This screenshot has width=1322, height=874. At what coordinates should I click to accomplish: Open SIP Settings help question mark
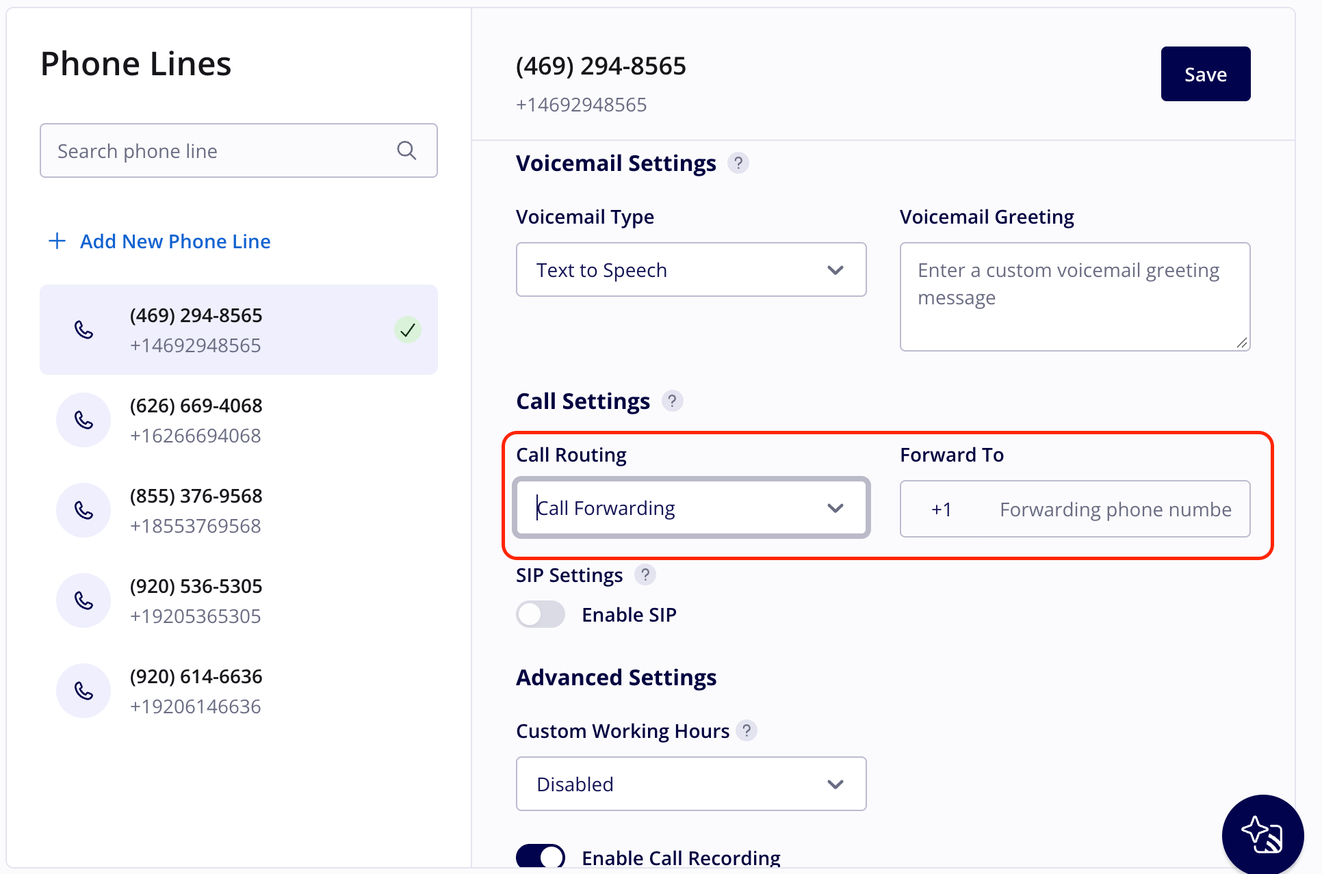tap(645, 574)
